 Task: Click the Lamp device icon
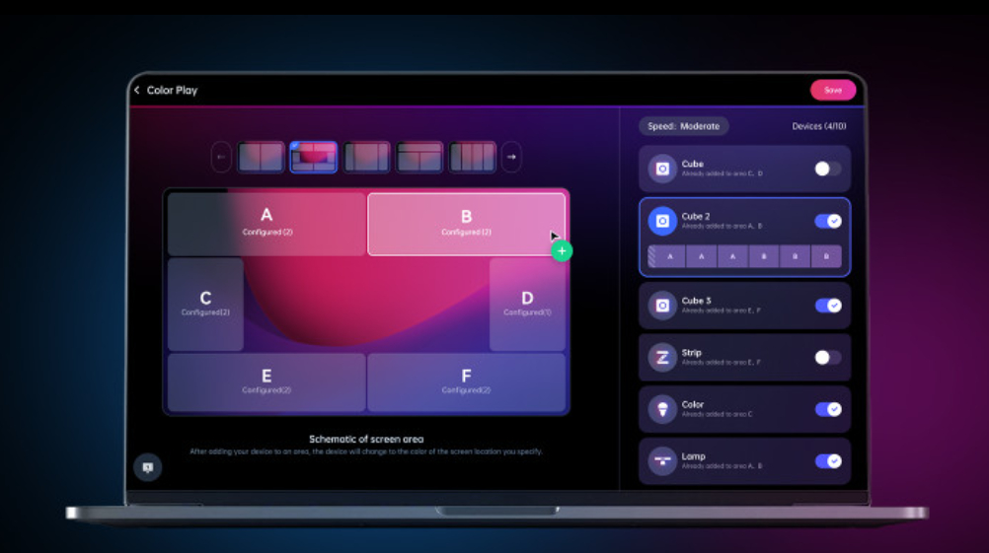point(662,461)
